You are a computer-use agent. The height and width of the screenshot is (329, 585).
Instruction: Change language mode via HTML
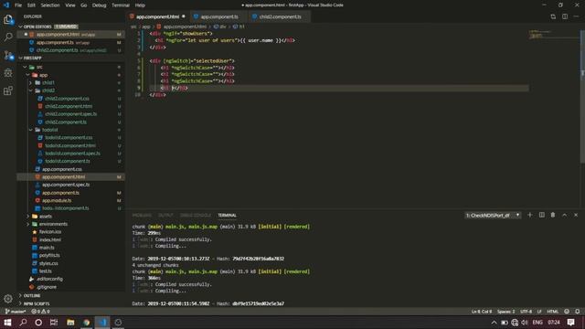[552, 311]
